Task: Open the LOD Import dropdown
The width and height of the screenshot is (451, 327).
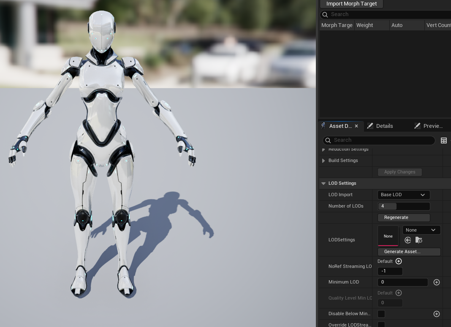Action: tap(404, 195)
